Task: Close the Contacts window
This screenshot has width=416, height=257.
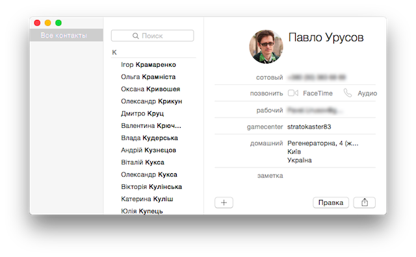Action: point(37,23)
